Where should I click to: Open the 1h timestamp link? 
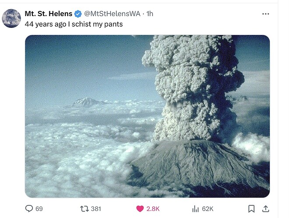tap(150, 14)
